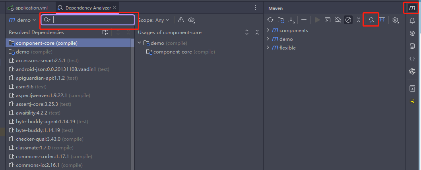This screenshot has height=170, width=421.
Task: Open the eye view options button
Action: (x=191, y=20)
